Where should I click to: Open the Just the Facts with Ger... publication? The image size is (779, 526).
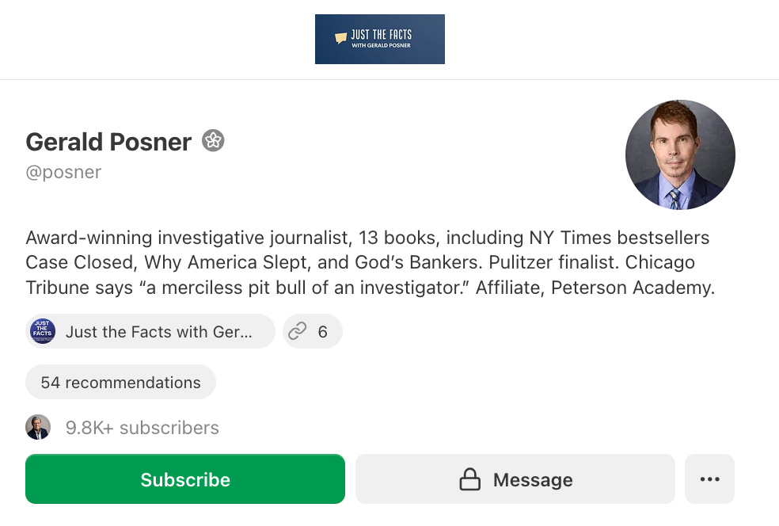coord(150,331)
